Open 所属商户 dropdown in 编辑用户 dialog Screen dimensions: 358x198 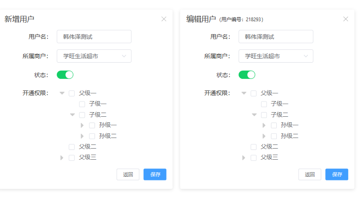(276, 56)
